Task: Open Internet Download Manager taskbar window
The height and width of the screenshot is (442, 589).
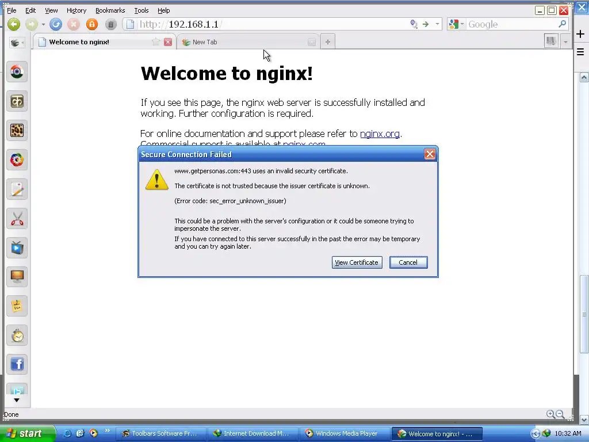Action: click(x=253, y=433)
